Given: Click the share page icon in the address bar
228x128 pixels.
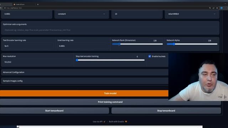Looking at the screenshot, I should click(213, 8).
